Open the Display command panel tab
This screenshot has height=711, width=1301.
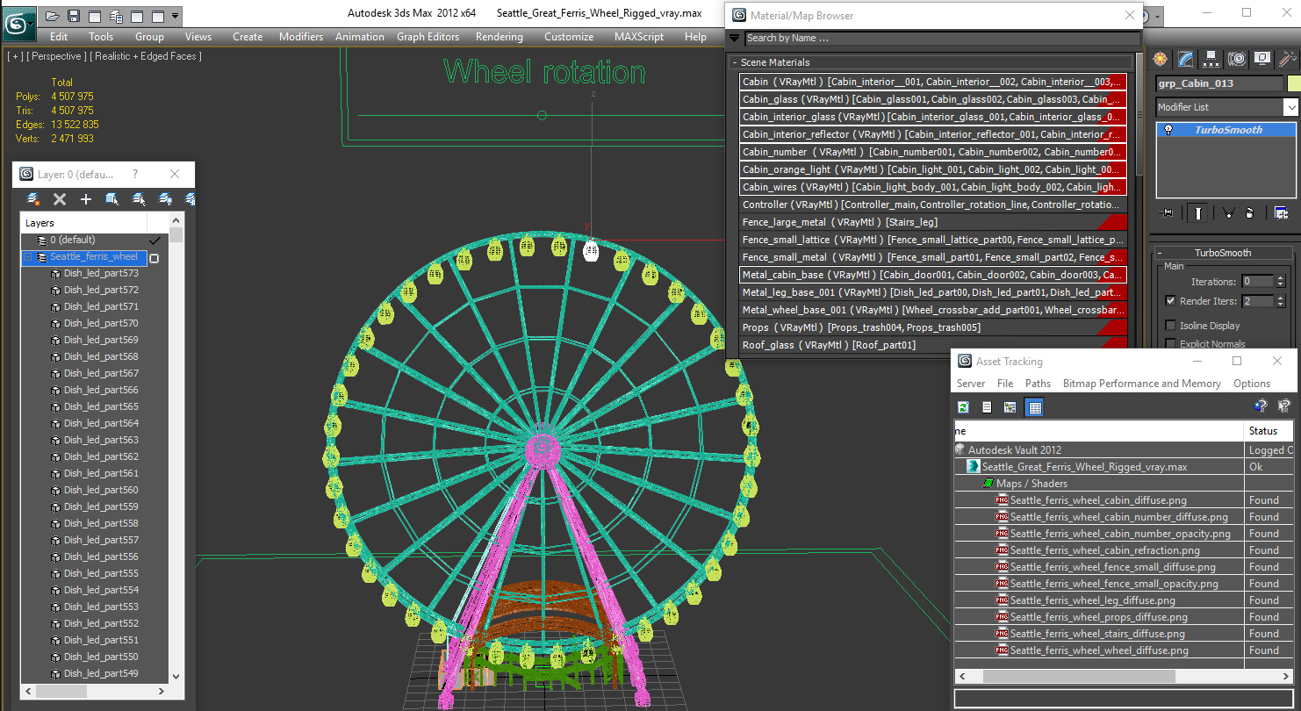(1262, 59)
